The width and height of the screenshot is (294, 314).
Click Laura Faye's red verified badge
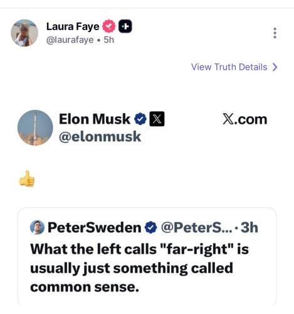pyautogui.click(x=108, y=26)
